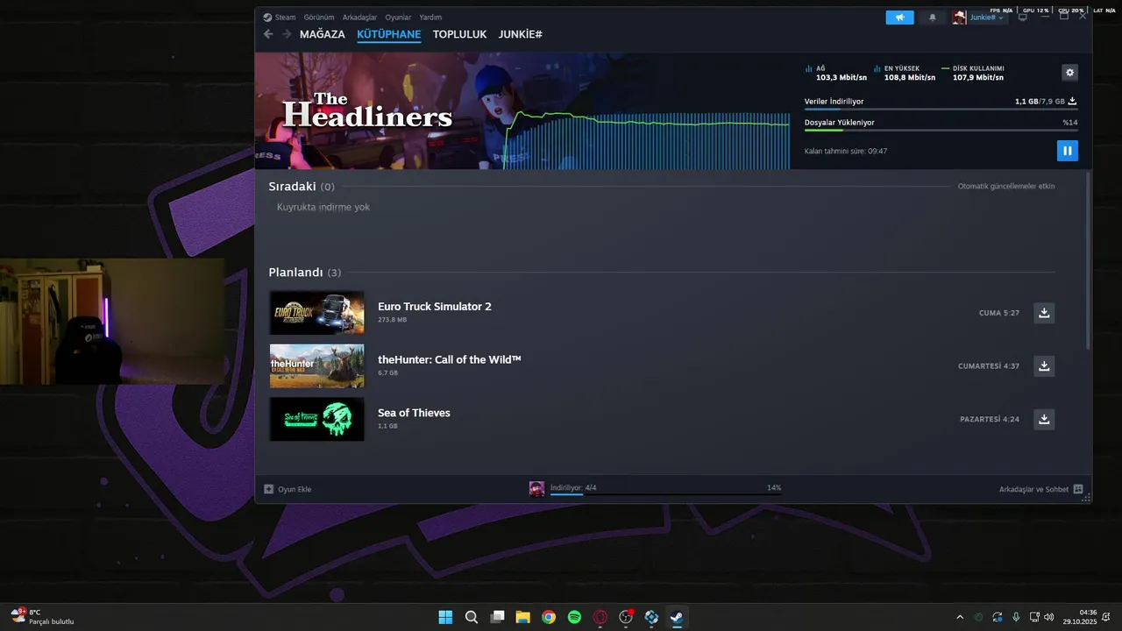The width and height of the screenshot is (1122, 631).
Task: Click the Junkie# profile avatar
Action: point(959,18)
